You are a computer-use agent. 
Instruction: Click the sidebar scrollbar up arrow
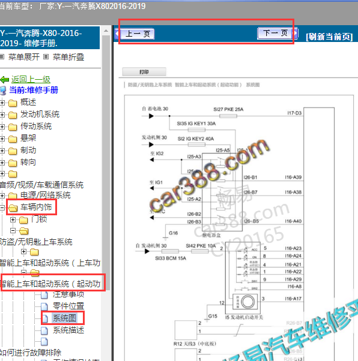click(x=106, y=31)
